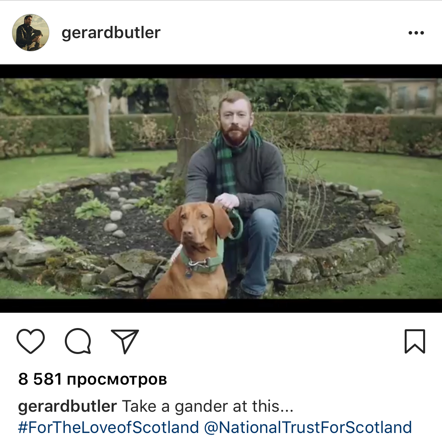This screenshot has height=442, width=442.
Task: Tap the bottom black letterbox bar of the video
Action: [221, 306]
